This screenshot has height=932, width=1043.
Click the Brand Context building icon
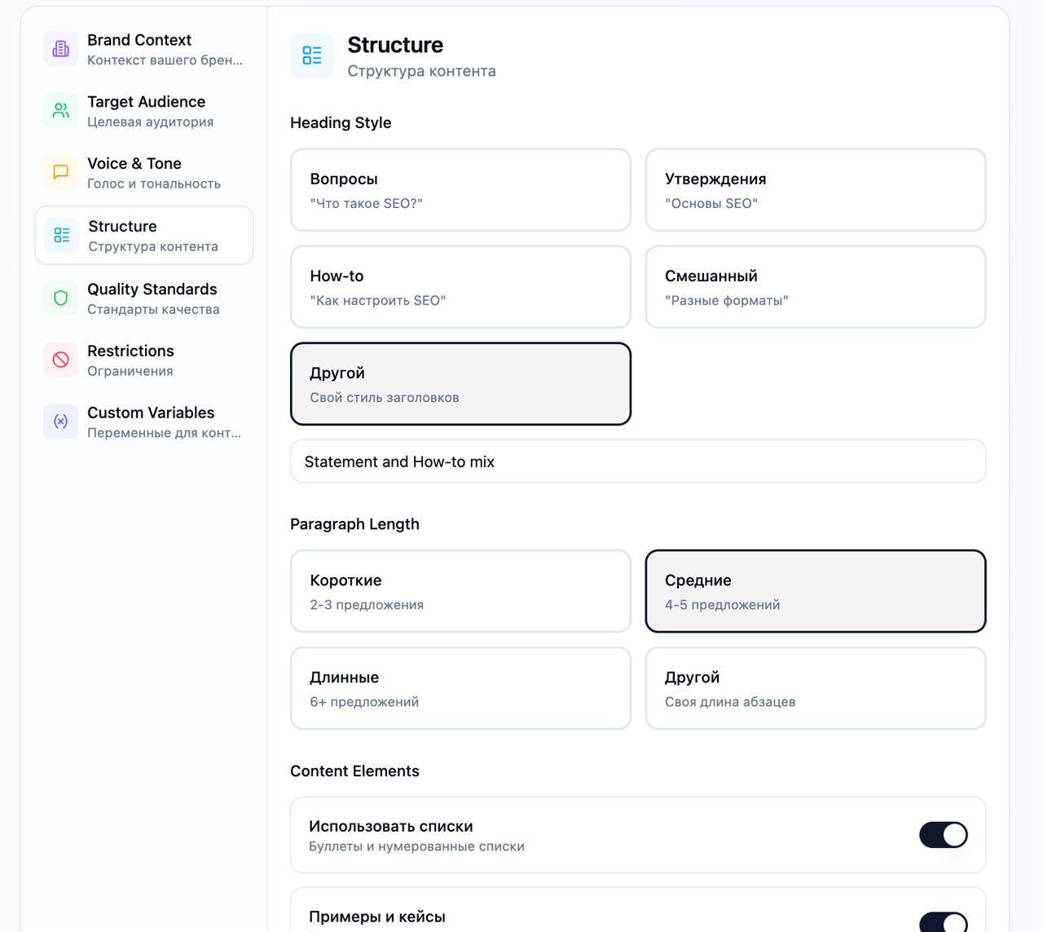pos(60,49)
